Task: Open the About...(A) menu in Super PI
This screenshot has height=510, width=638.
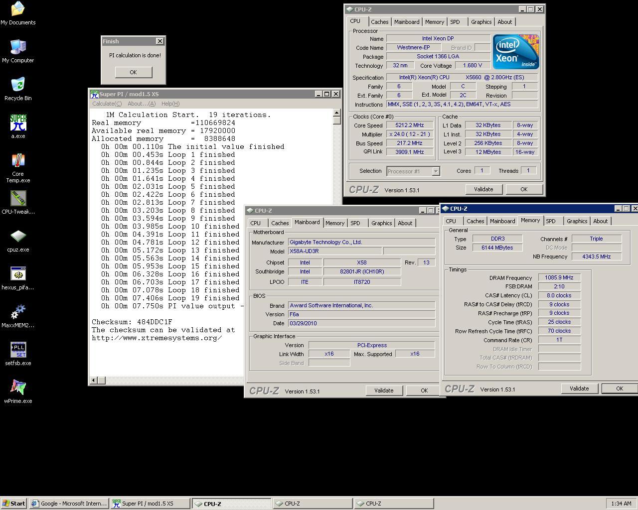Action: pyautogui.click(x=142, y=104)
